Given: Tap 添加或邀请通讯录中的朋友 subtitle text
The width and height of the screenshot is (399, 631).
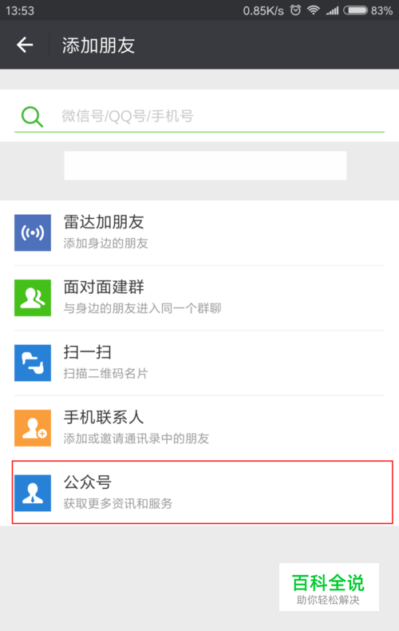Looking at the screenshot, I should click(136, 439).
